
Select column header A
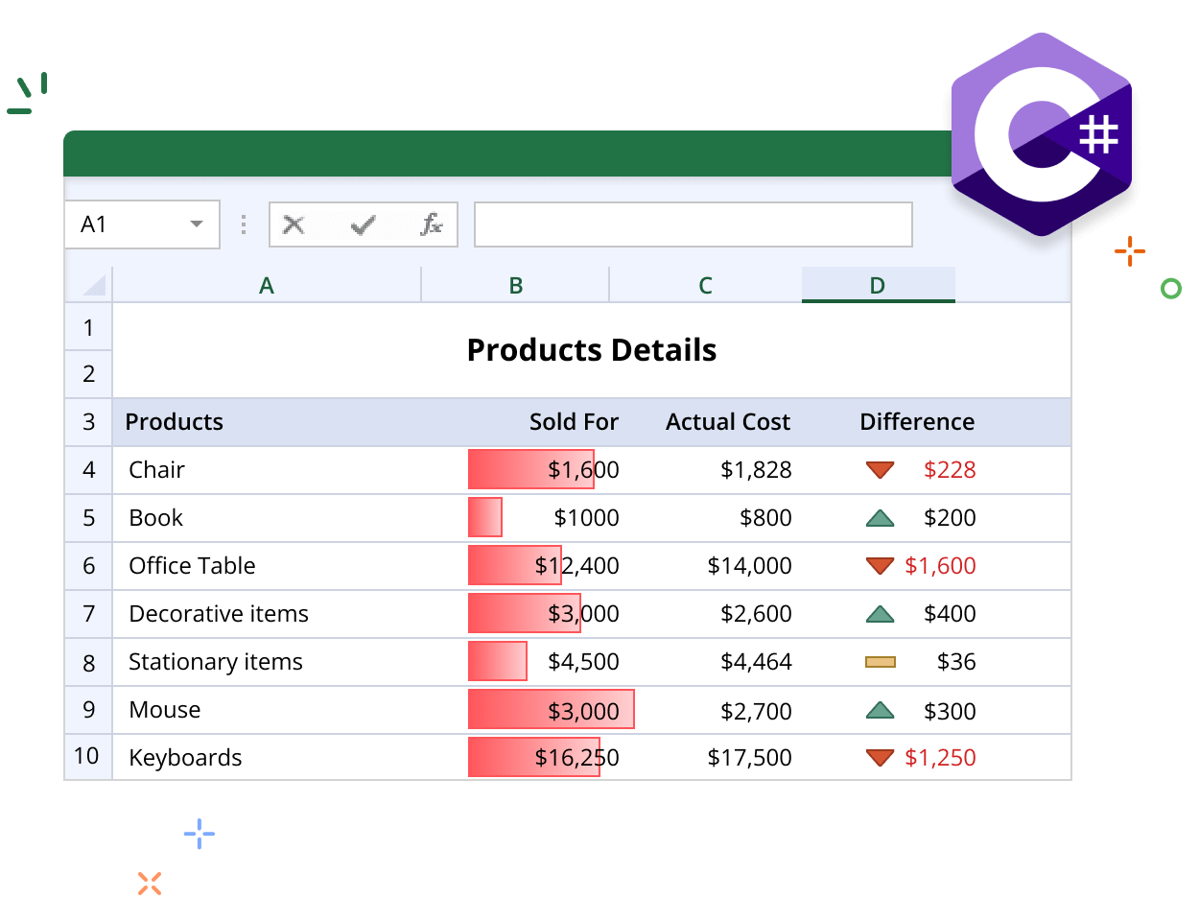(x=267, y=284)
